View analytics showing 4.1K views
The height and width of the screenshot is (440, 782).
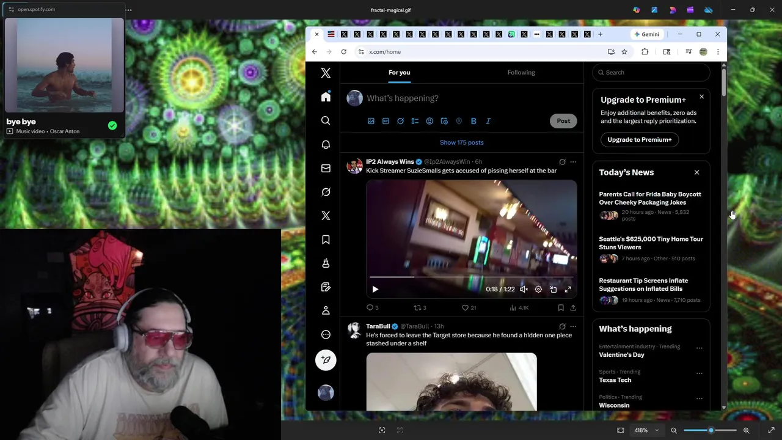pos(519,308)
